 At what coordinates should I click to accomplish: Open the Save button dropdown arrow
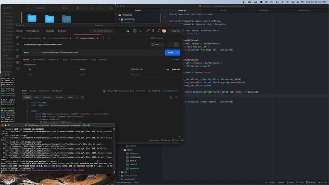point(162,45)
